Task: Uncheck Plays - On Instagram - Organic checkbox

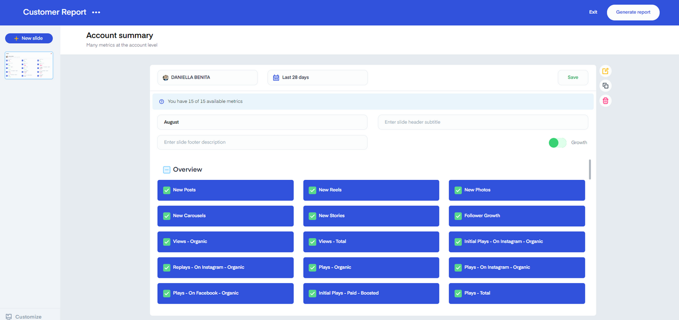Action: coord(458,267)
